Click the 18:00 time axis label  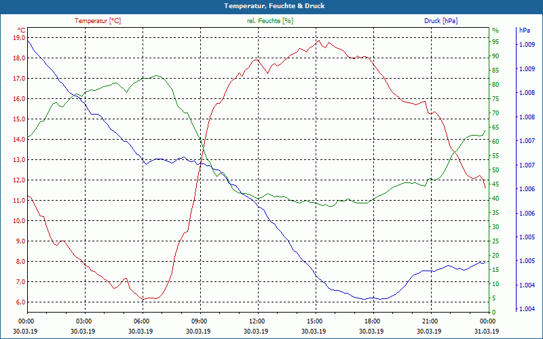pyautogui.click(x=371, y=321)
